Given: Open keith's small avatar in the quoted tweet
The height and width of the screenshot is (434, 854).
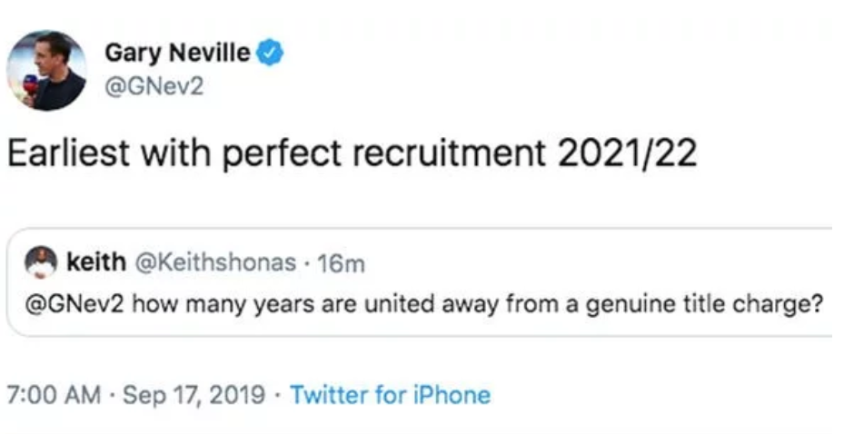Looking at the screenshot, I should [x=42, y=263].
